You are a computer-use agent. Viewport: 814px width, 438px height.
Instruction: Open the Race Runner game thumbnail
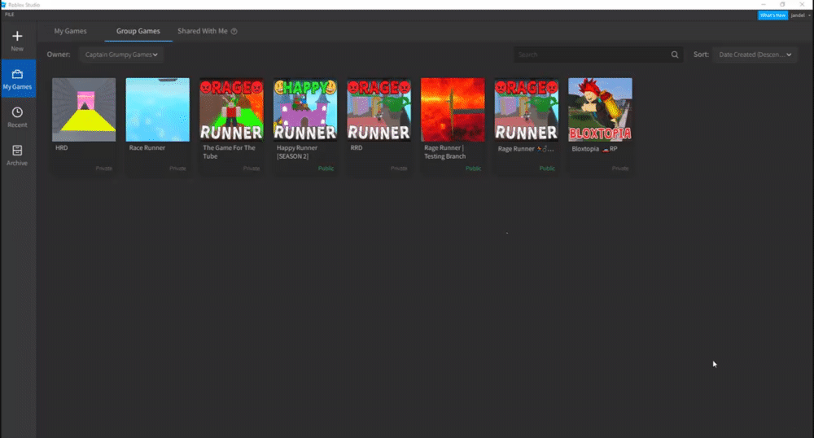pos(158,109)
